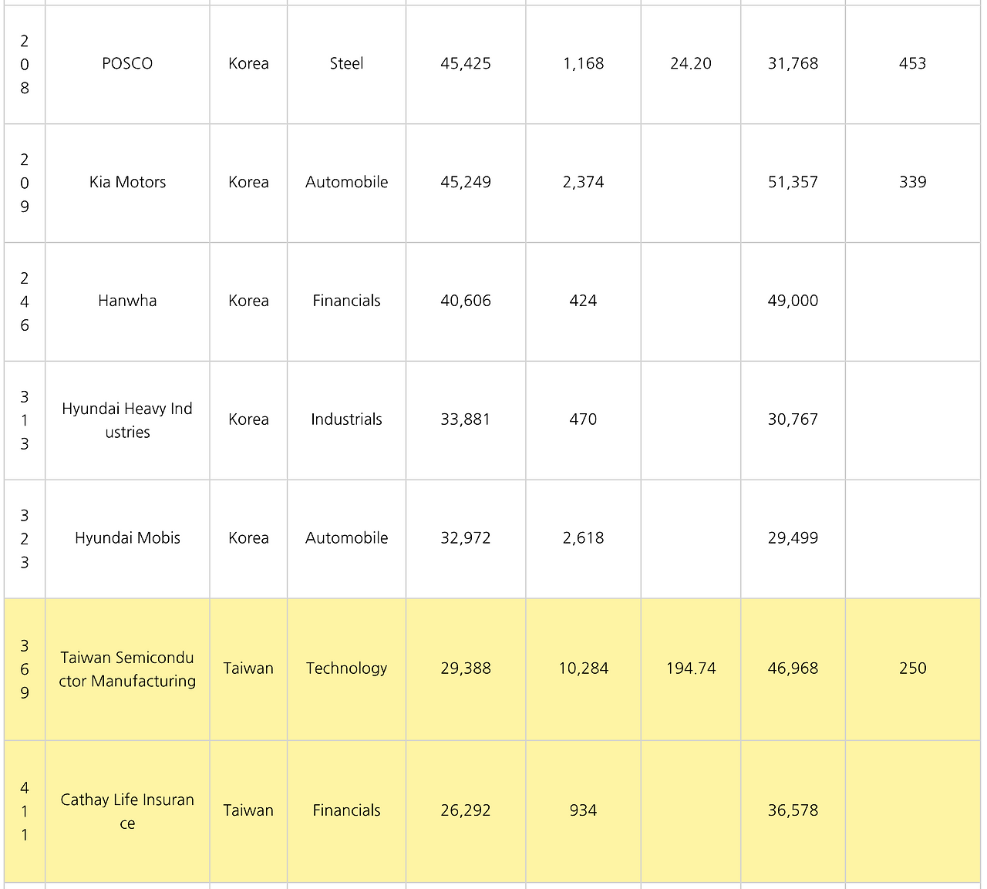Click the value 453
This screenshot has height=889, width=987.
(913, 64)
